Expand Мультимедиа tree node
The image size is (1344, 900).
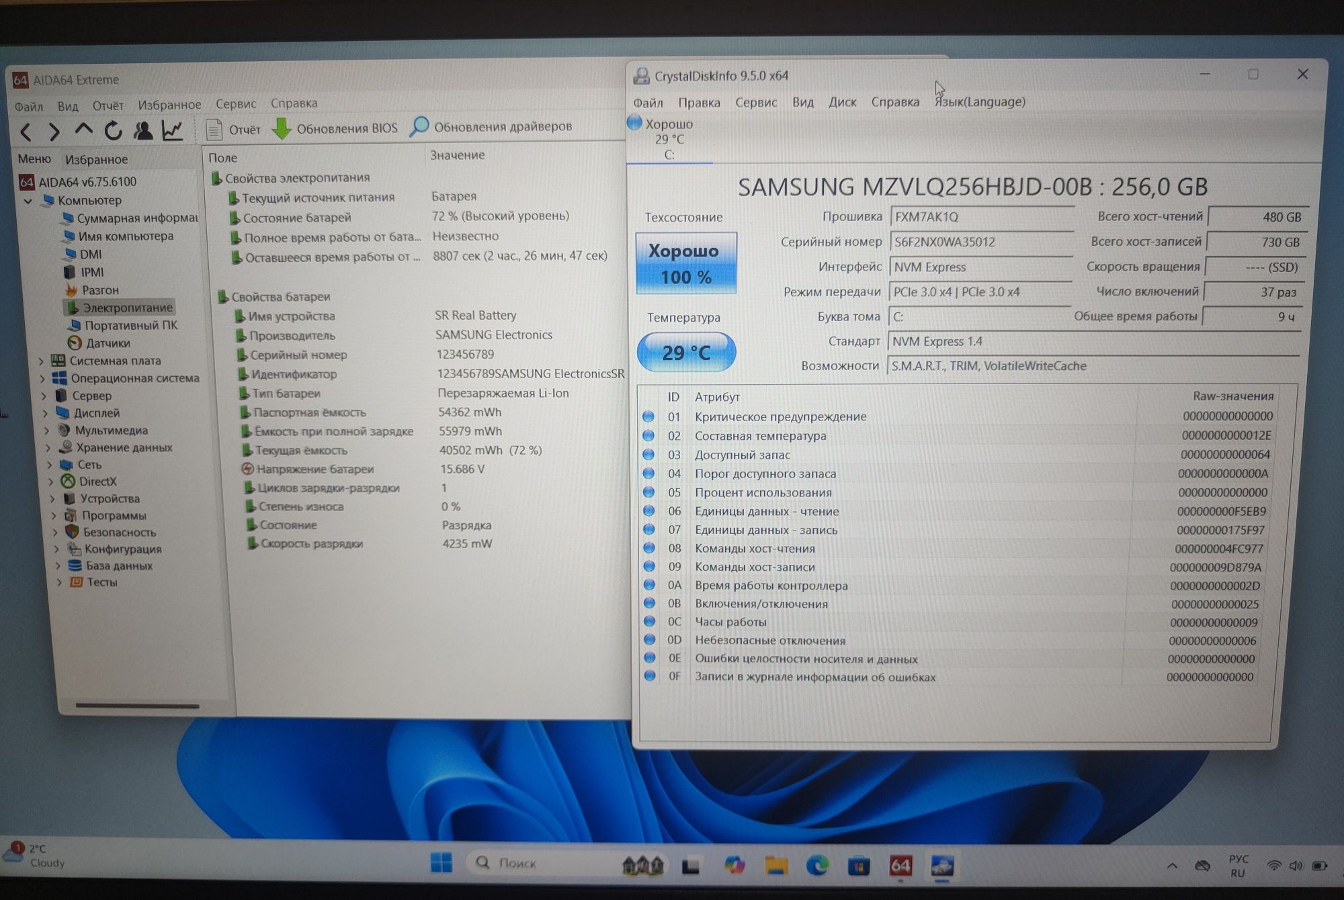(46, 431)
